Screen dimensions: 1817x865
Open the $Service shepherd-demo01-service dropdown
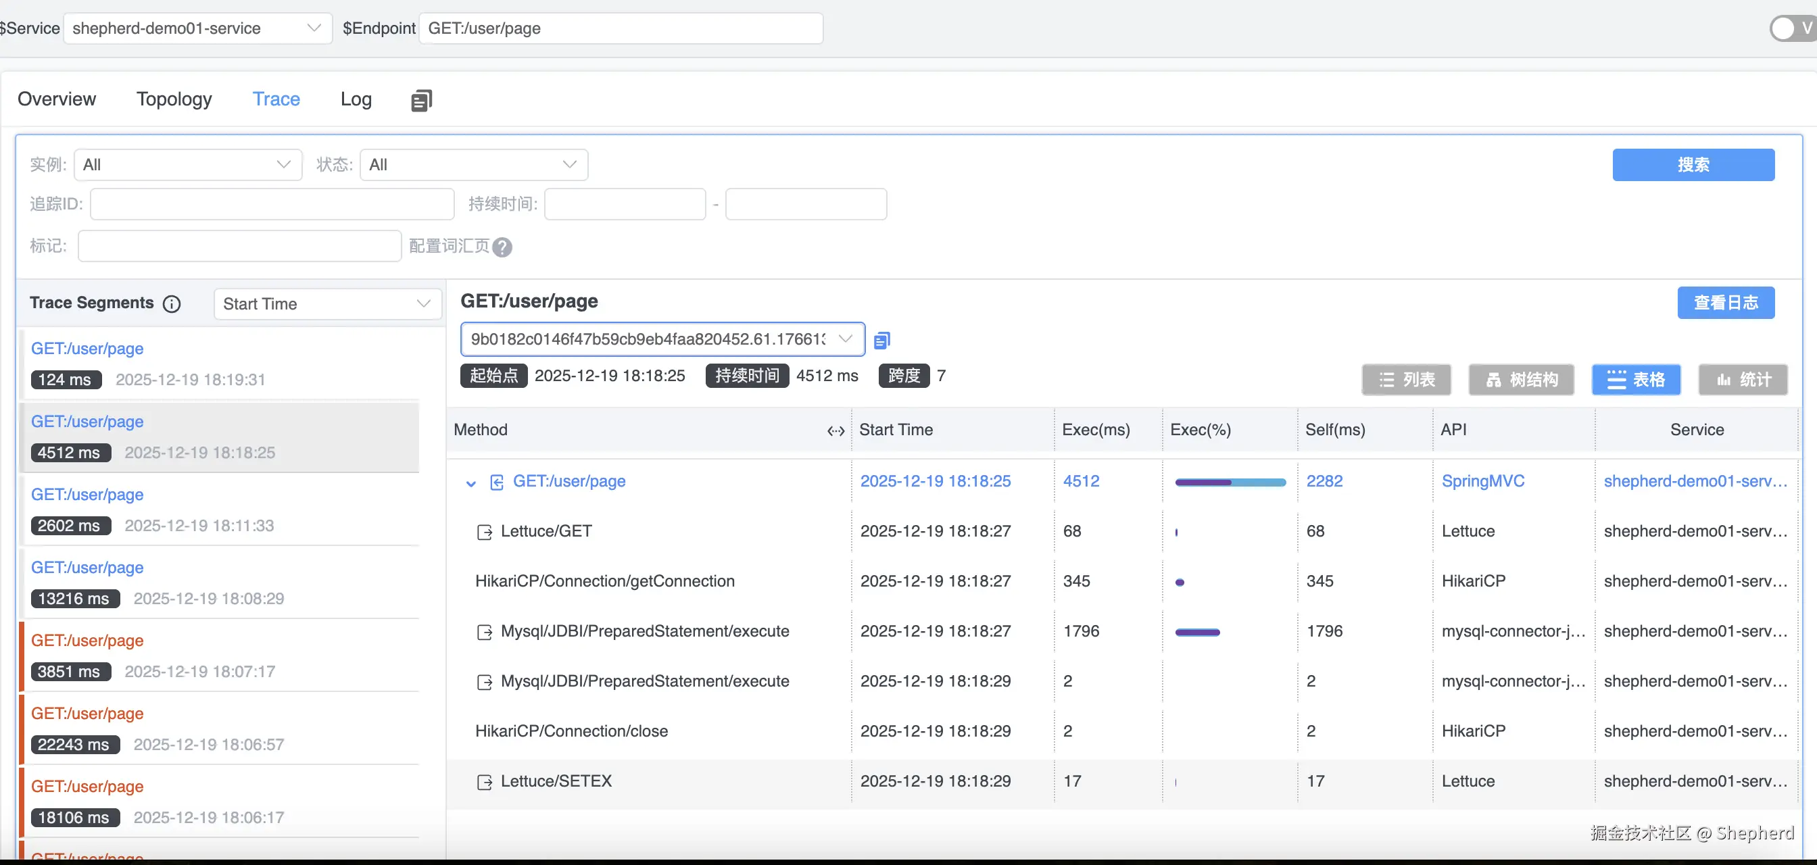(197, 28)
